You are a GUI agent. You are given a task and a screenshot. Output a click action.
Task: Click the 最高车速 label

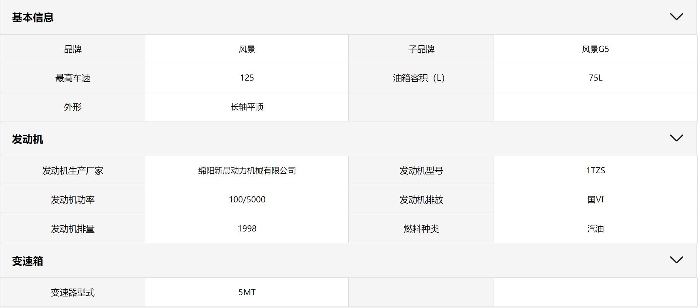click(x=73, y=78)
